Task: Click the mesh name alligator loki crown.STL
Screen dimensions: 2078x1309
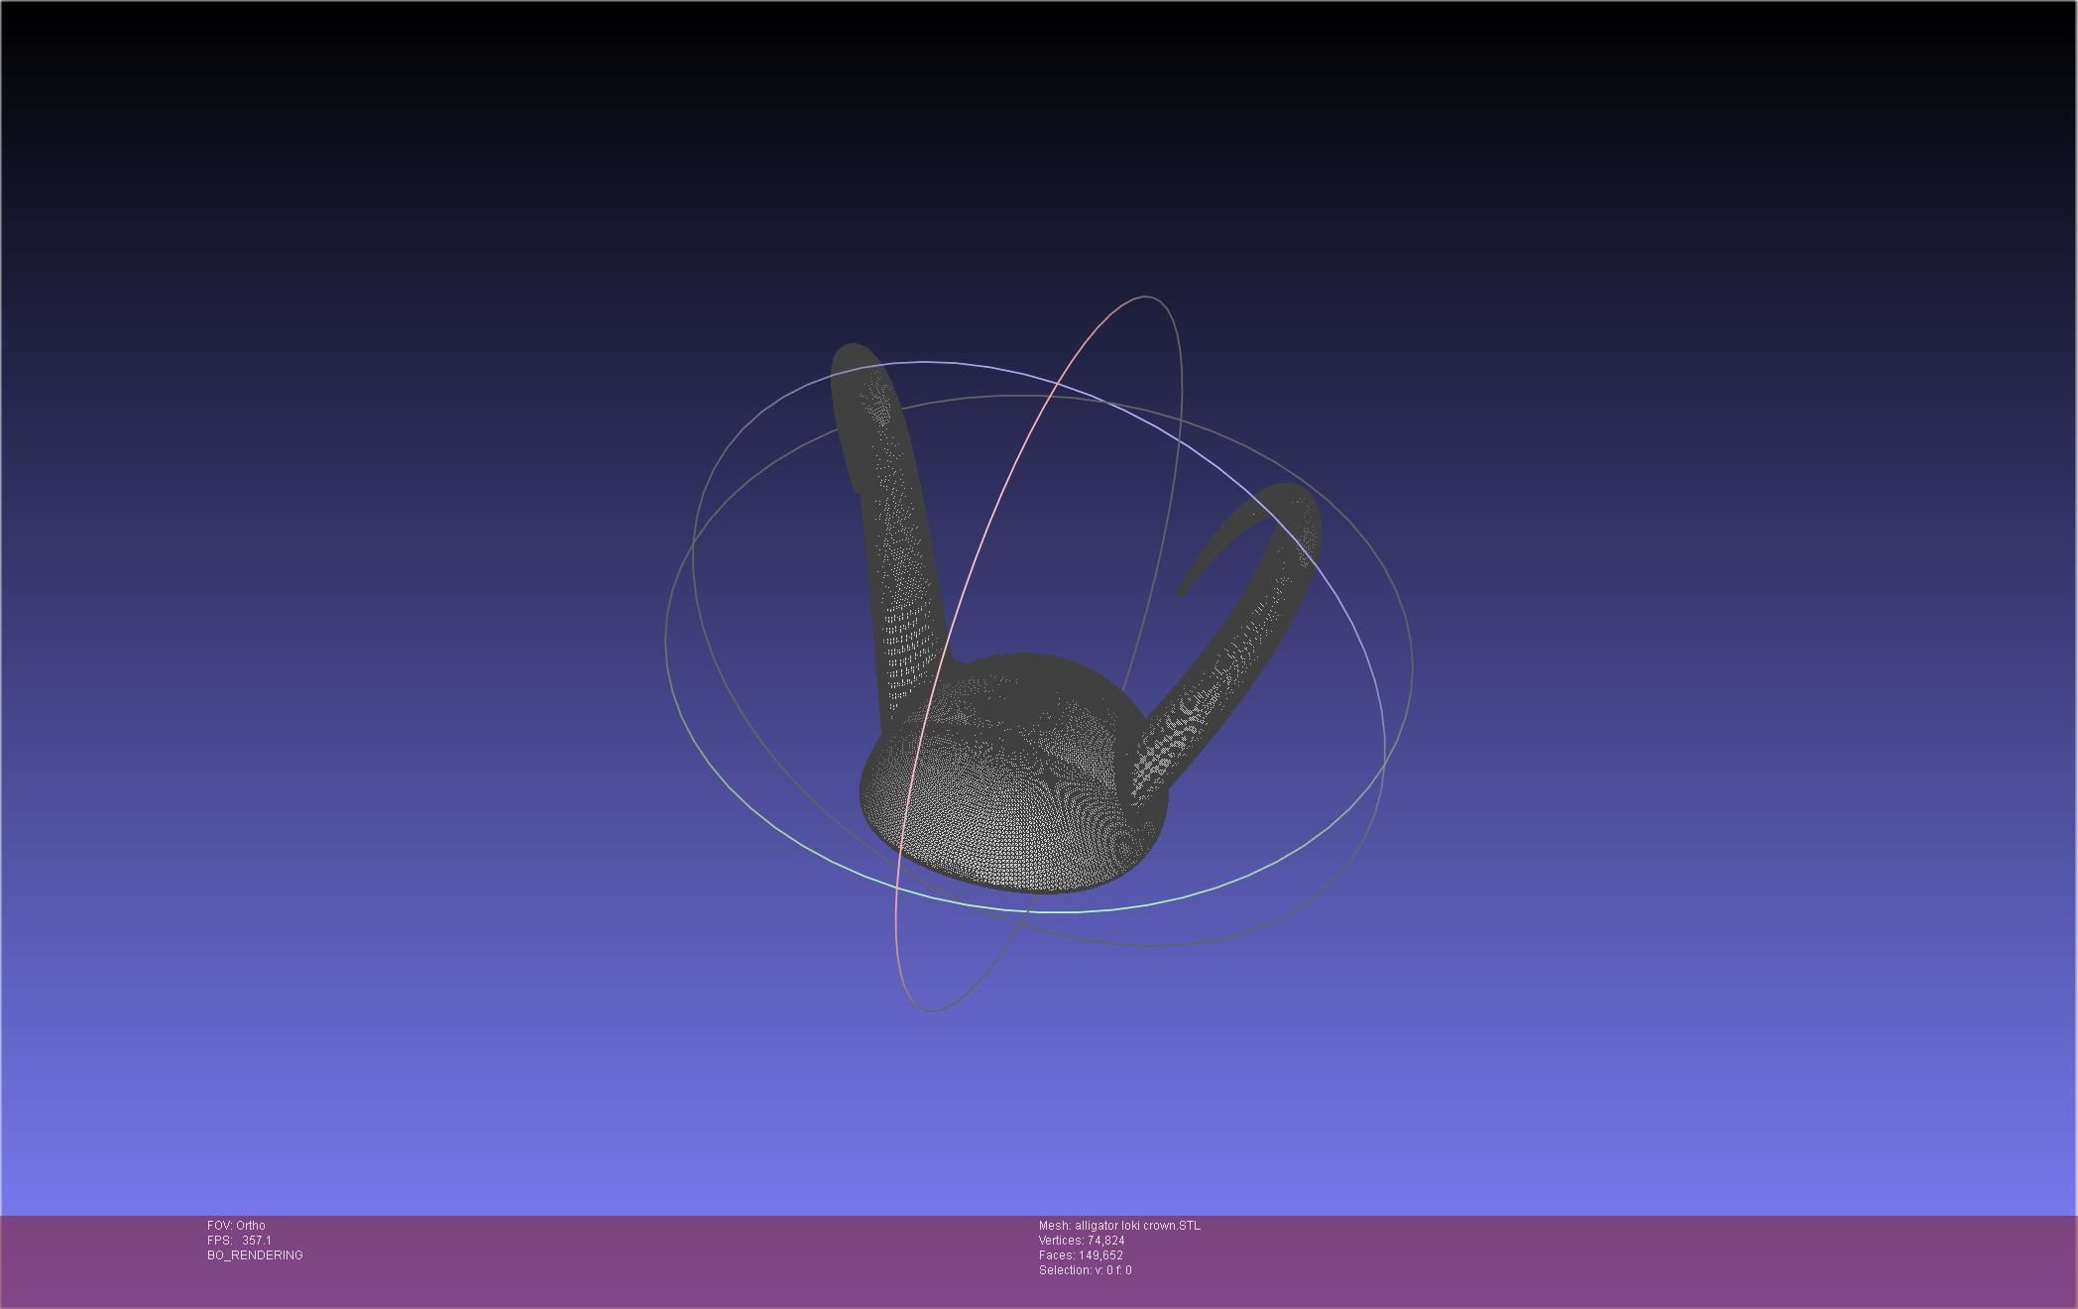Action: (x=1118, y=1226)
